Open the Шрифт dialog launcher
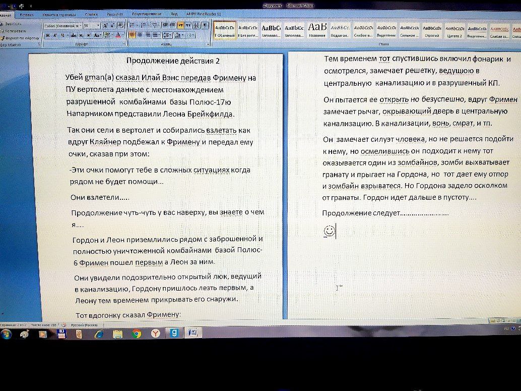The width and height of the screenshot is (521, 391). pyautogui.click(x=123, y=43)
